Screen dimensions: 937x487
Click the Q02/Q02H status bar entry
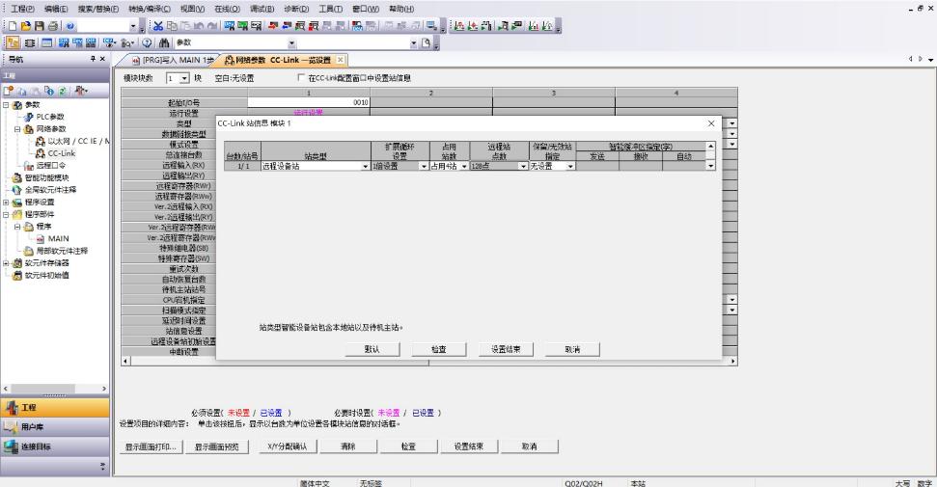(x=584, y=483)
